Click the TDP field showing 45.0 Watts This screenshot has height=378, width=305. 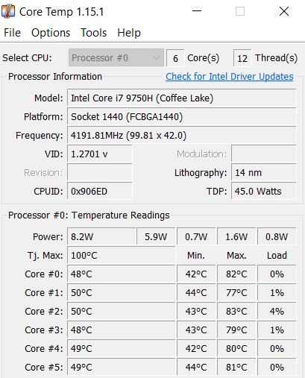264,191
